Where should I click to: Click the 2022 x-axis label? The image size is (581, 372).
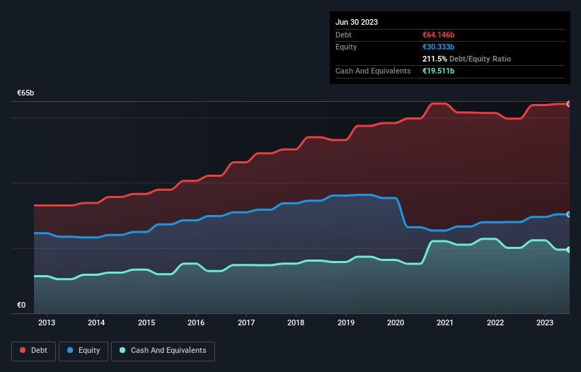(x=495, y=322)
